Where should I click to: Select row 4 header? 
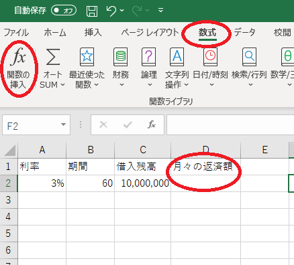click(x=9, y=217)
